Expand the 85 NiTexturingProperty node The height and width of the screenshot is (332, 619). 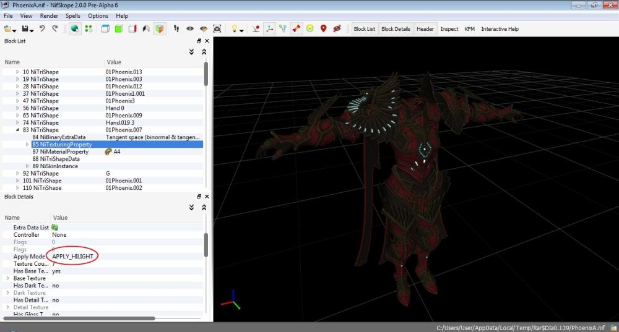(27, 144)
